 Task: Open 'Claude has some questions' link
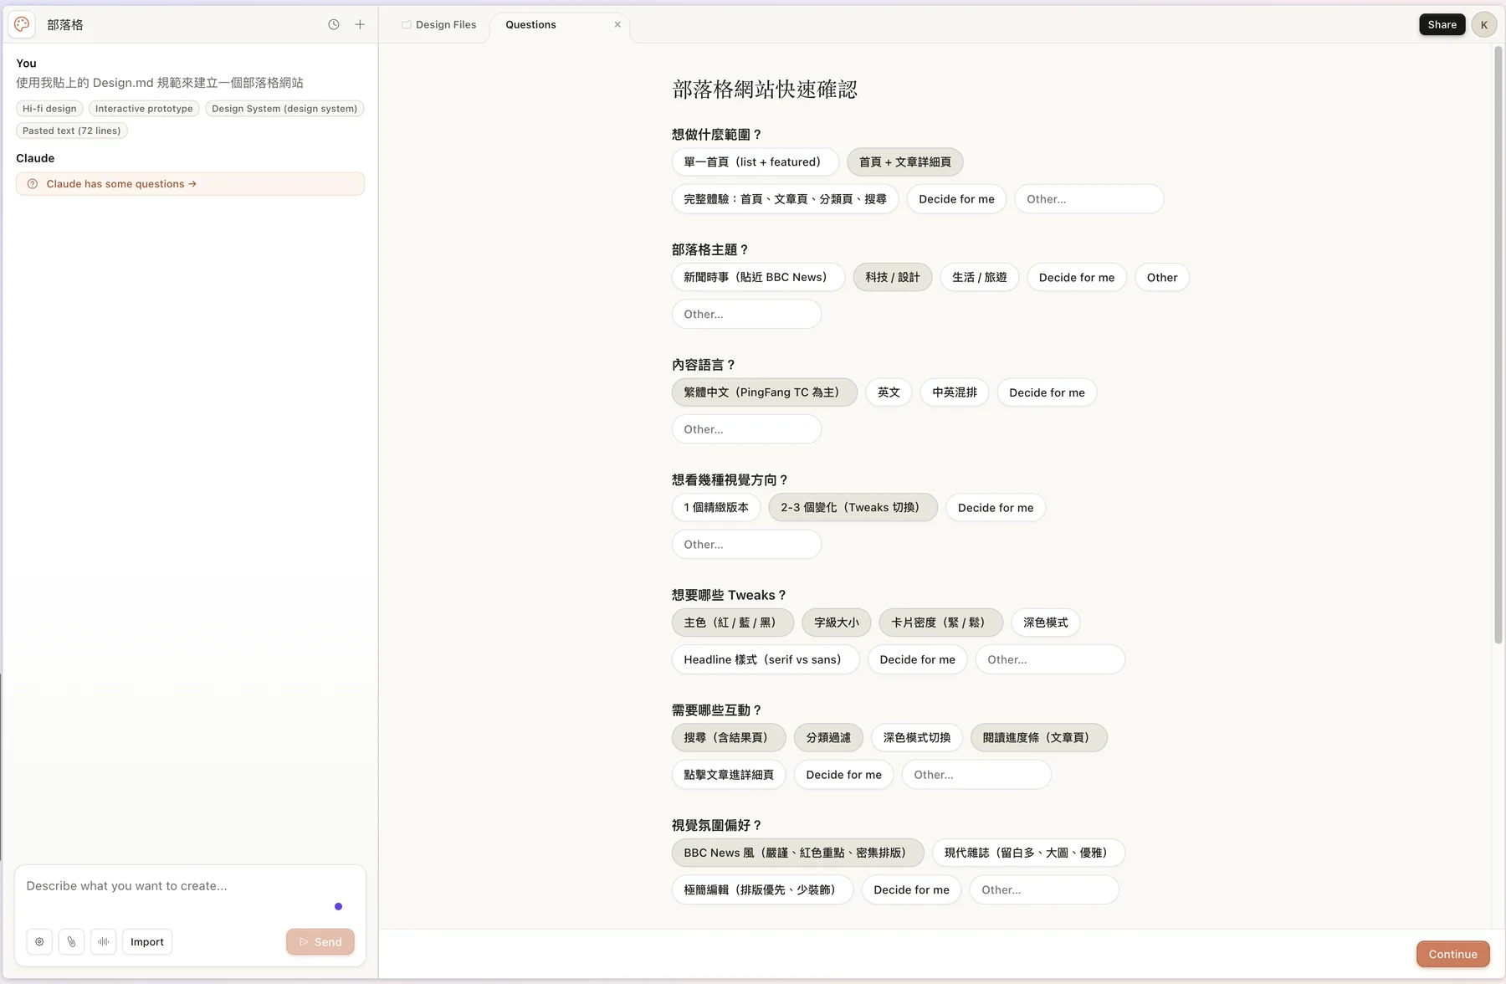coord(190,184)
